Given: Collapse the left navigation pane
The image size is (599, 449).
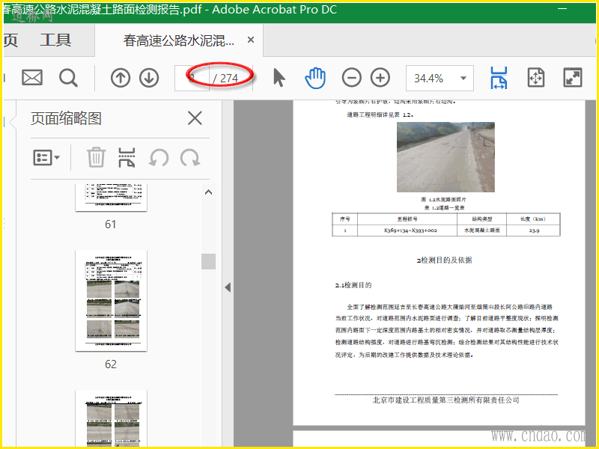Looking at the screenshot, I should tap(228, 287).
